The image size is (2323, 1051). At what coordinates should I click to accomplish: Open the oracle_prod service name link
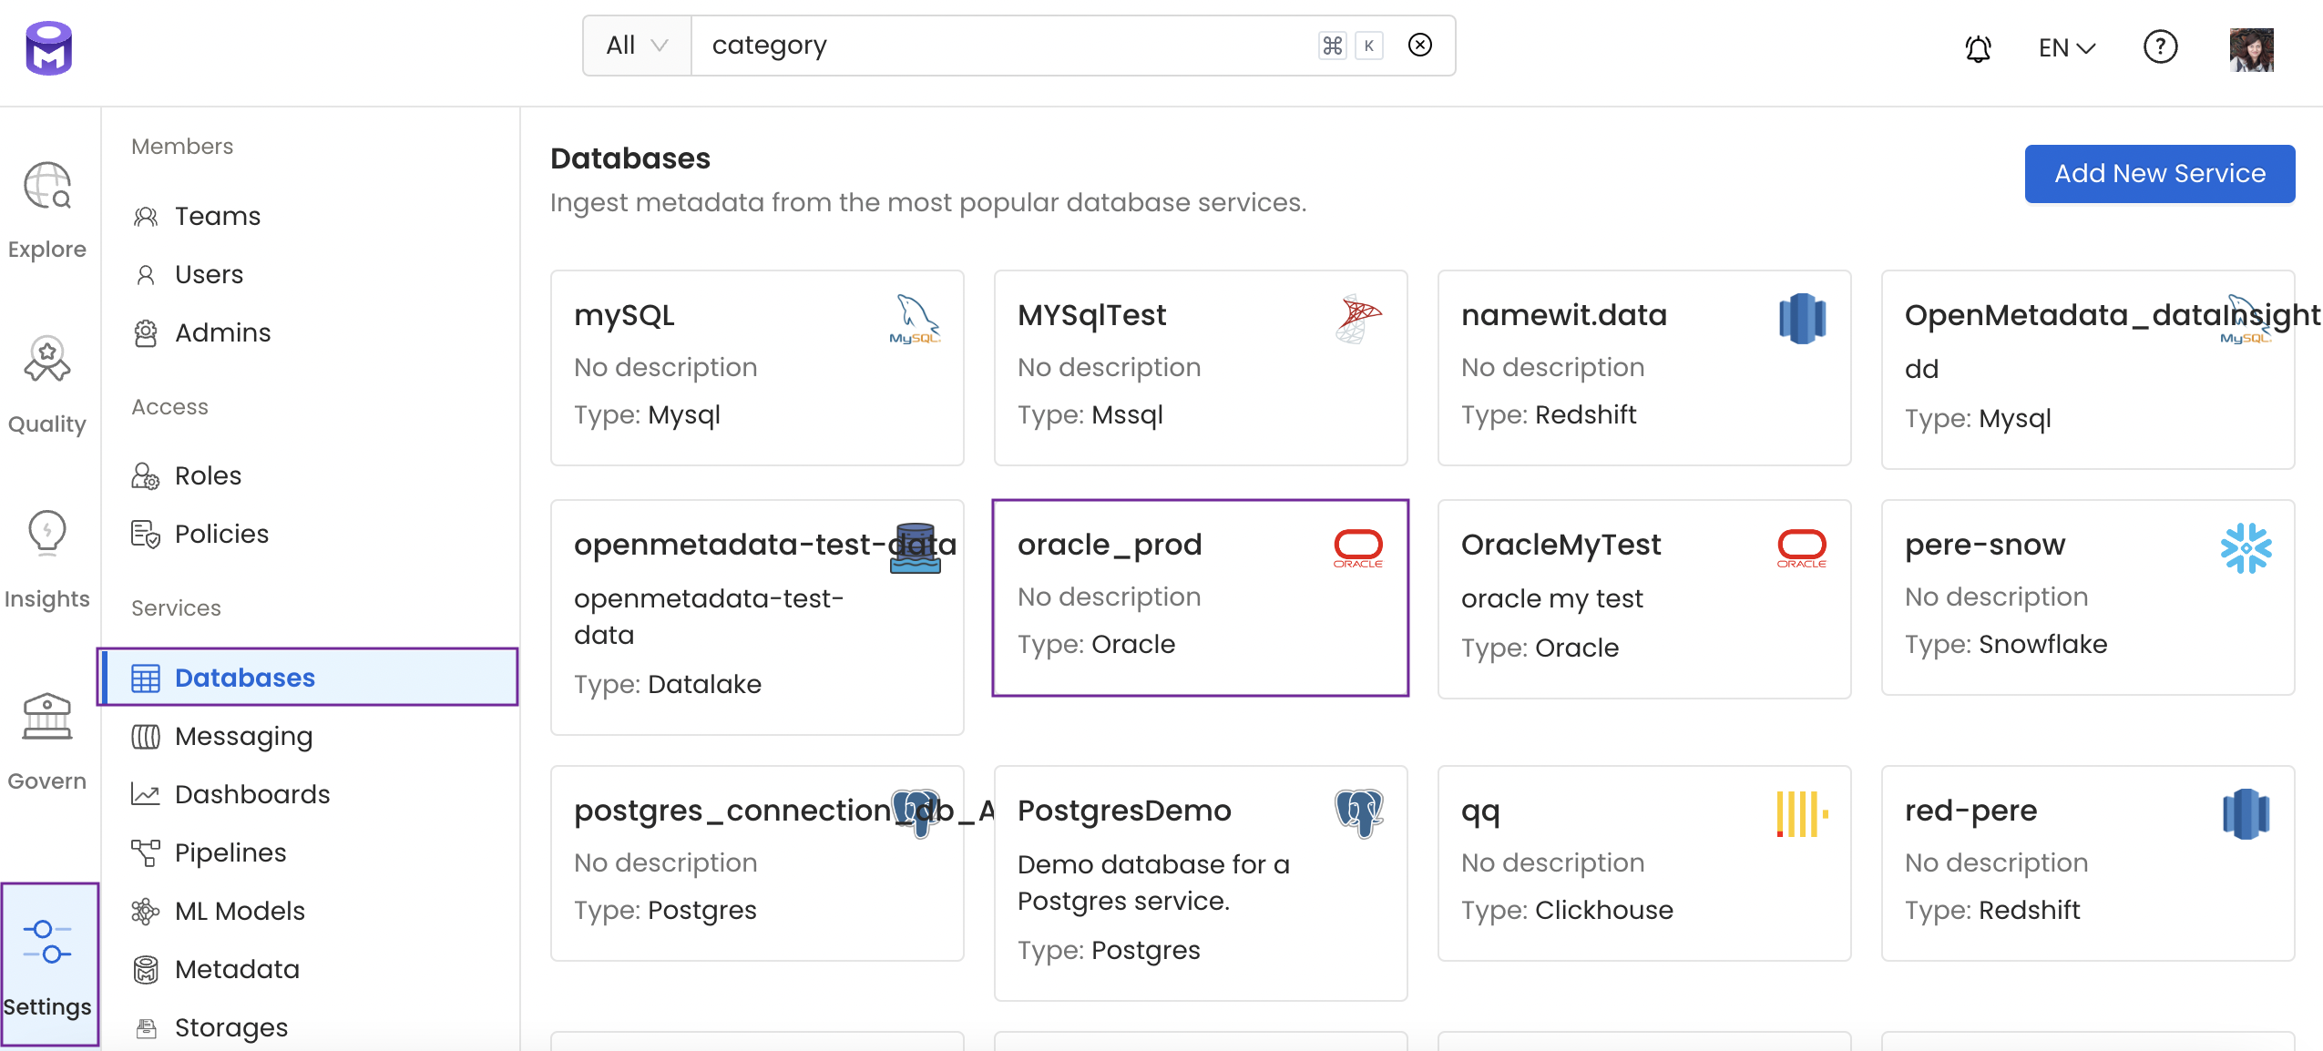point(1110,545)
